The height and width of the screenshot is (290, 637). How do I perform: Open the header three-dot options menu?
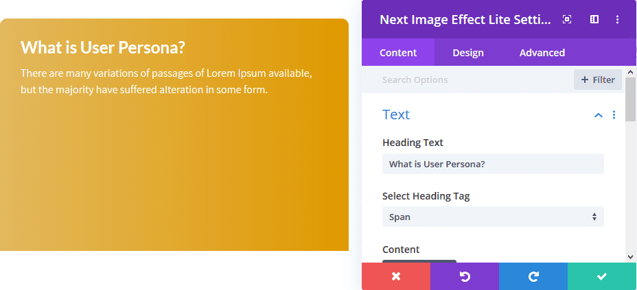617,19
